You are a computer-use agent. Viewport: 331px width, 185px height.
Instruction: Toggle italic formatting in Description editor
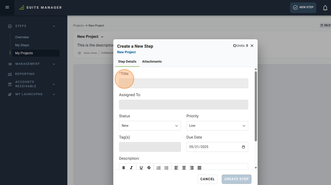(131, 168)
